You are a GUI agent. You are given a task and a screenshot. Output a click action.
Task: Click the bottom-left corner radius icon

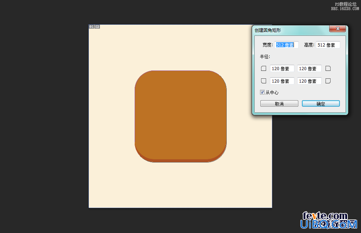(x=264, y=81)
